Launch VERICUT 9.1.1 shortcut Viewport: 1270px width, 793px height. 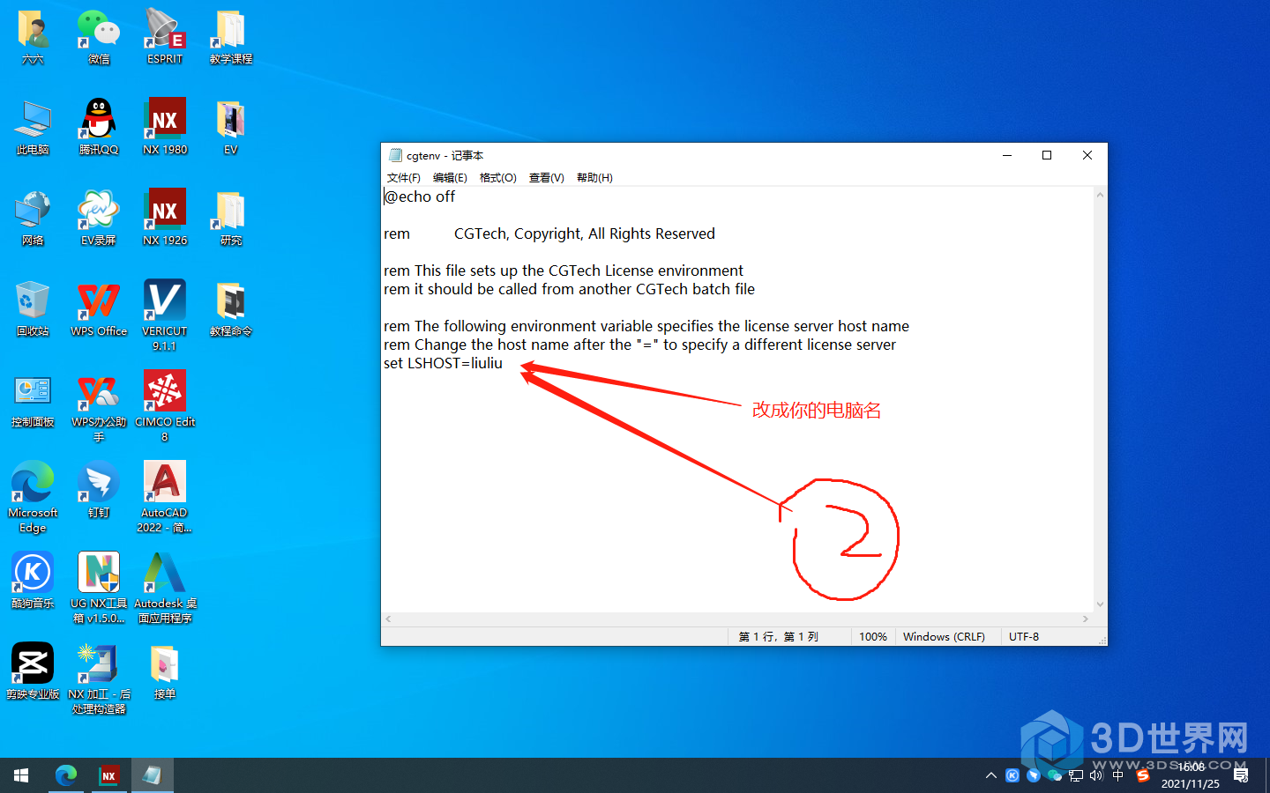pyautogui.click(x=165, y=315)
